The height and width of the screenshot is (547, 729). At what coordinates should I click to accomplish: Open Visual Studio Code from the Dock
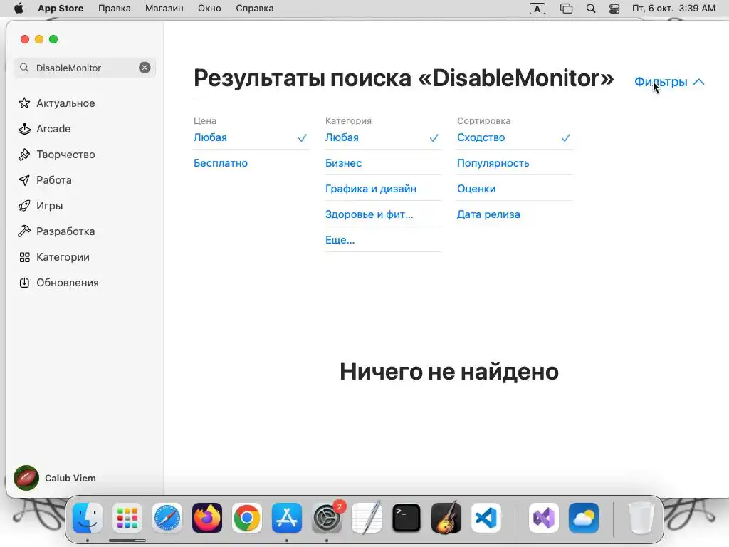pos(486,518)
